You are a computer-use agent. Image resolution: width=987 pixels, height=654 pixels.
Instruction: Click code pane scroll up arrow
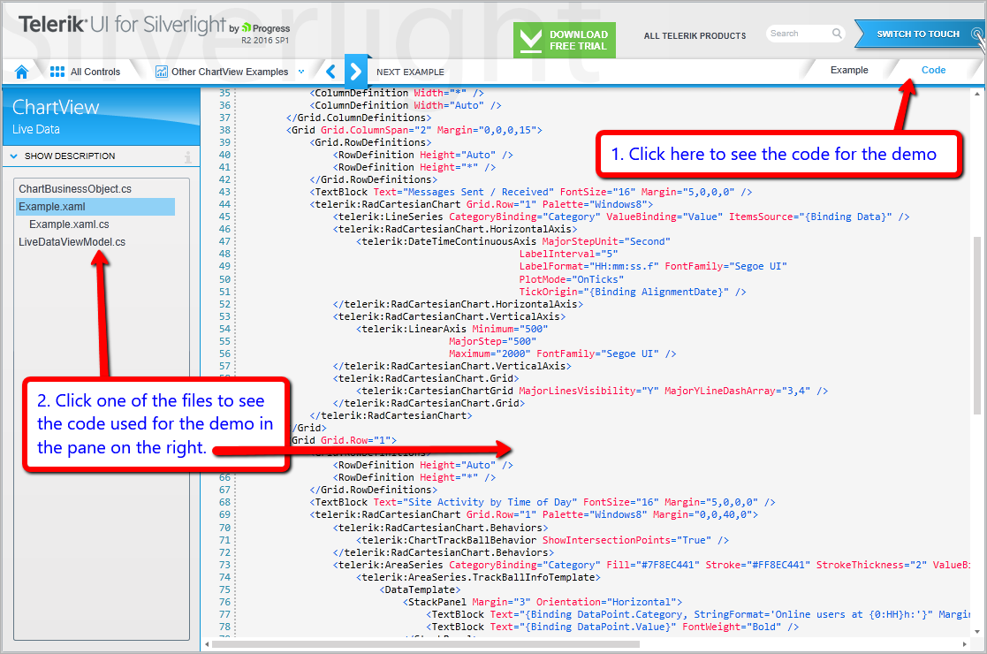[977, 94]
